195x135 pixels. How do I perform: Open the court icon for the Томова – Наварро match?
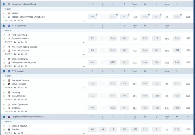click(x=26, y=87)
